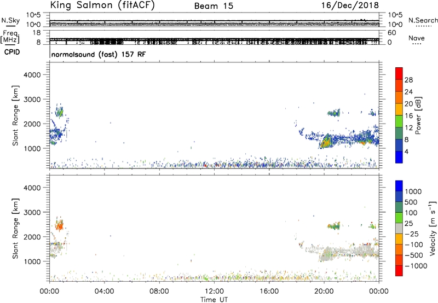
Task: Select the red bottom segment of Velocity colorbar
Action: tap(399, 271)
